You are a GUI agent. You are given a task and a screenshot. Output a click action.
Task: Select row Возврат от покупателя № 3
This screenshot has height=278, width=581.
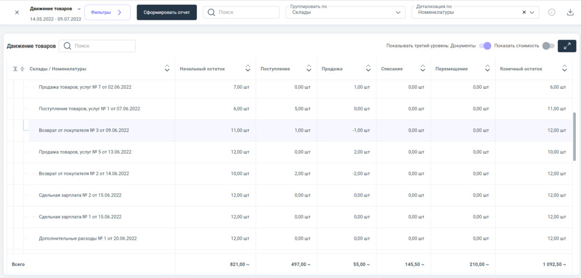tap(84, 131)
